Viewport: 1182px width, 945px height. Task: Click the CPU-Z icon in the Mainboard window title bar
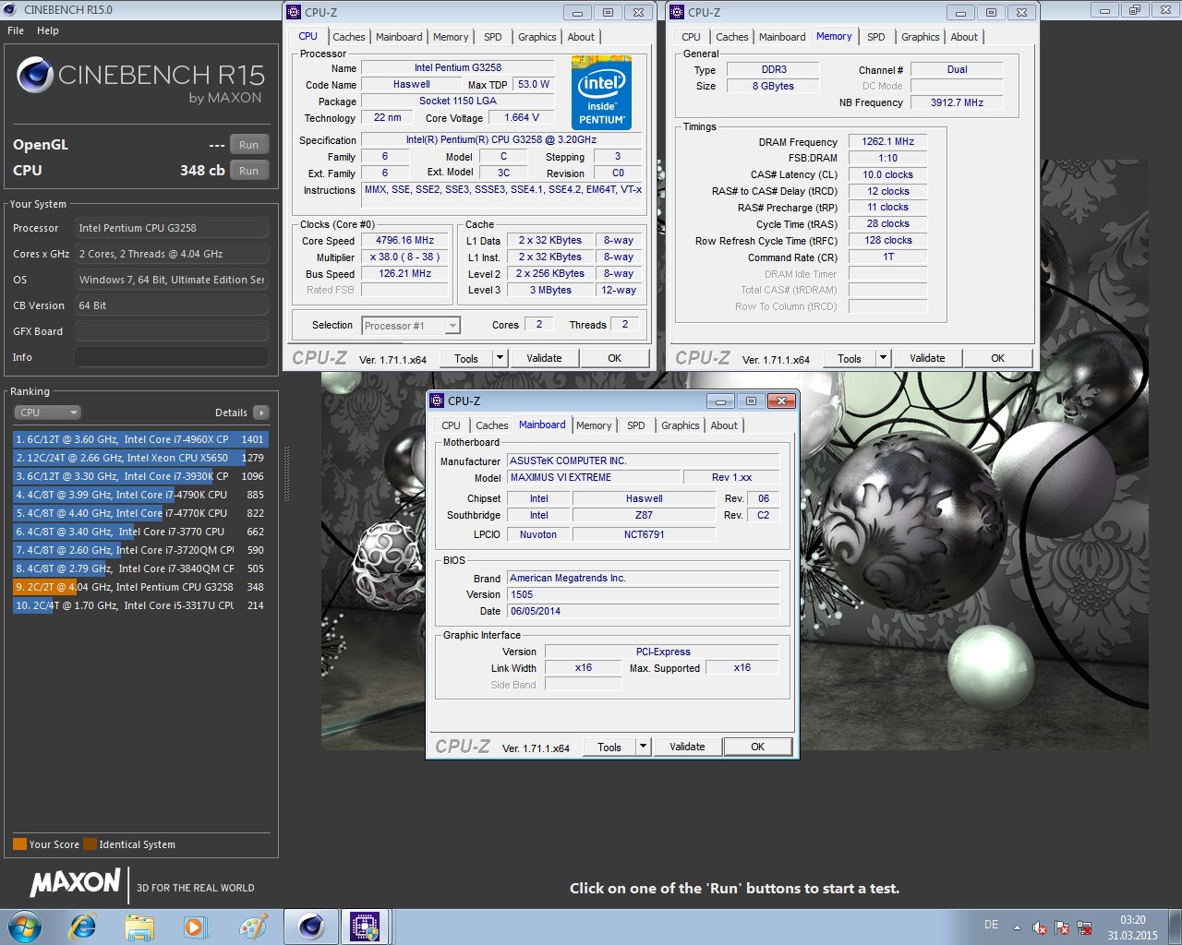438,401
